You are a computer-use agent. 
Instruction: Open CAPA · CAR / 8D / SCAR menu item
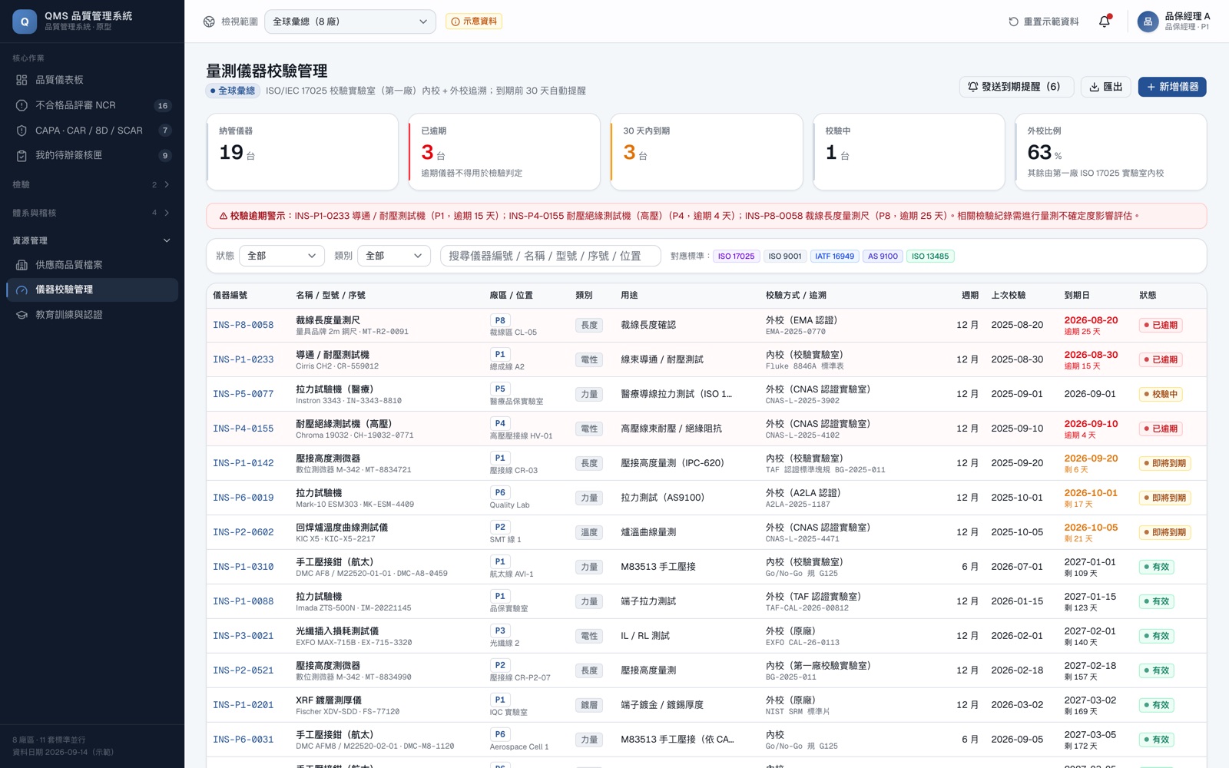[92, 131]
